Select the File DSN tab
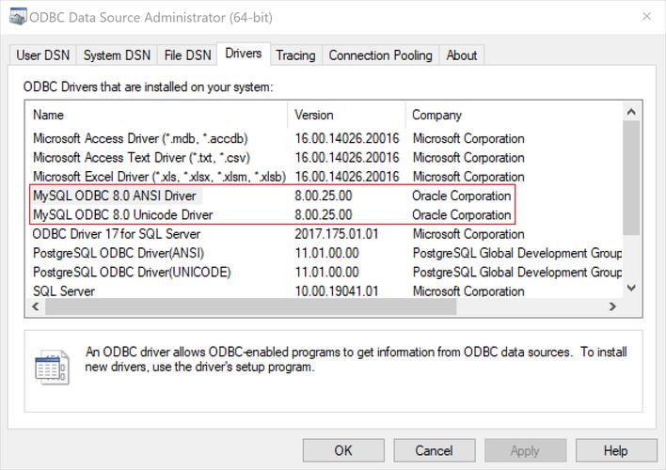 pyautogui.click(x=187, y=55)
